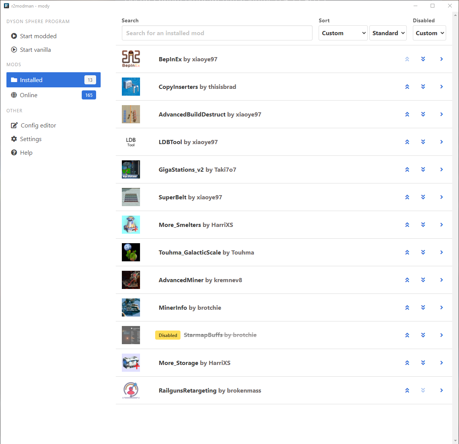459x444 pixels.
Task: Move AdvancedBuildDestruct down with double-down arrows
Action: pos(423,114)
